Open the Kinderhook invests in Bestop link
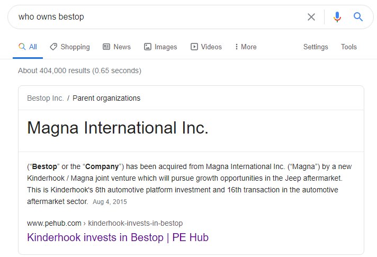The image size is (377, 257). click(118, 237)
